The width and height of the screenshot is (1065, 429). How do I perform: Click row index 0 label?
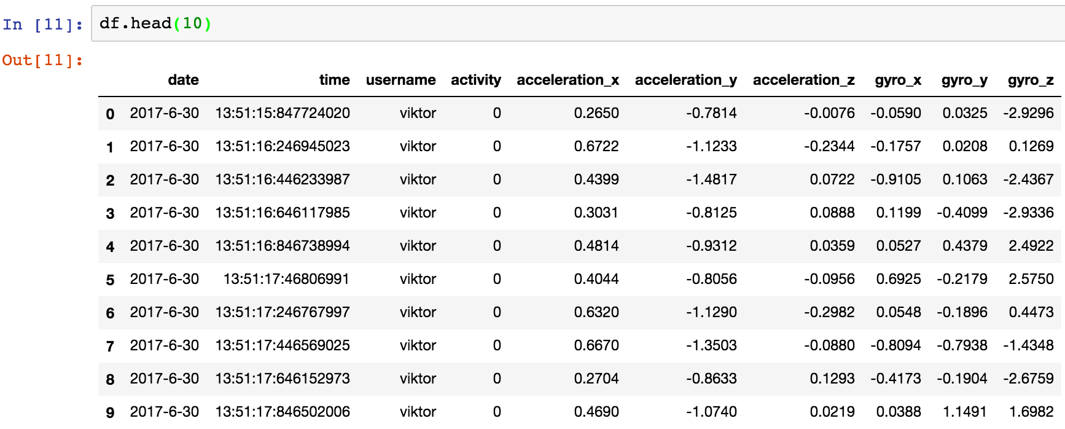[x=110, y=114]
